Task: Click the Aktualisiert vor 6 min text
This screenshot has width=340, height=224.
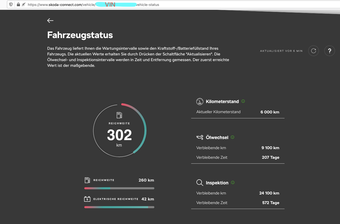Action: (x=281, y=51)
